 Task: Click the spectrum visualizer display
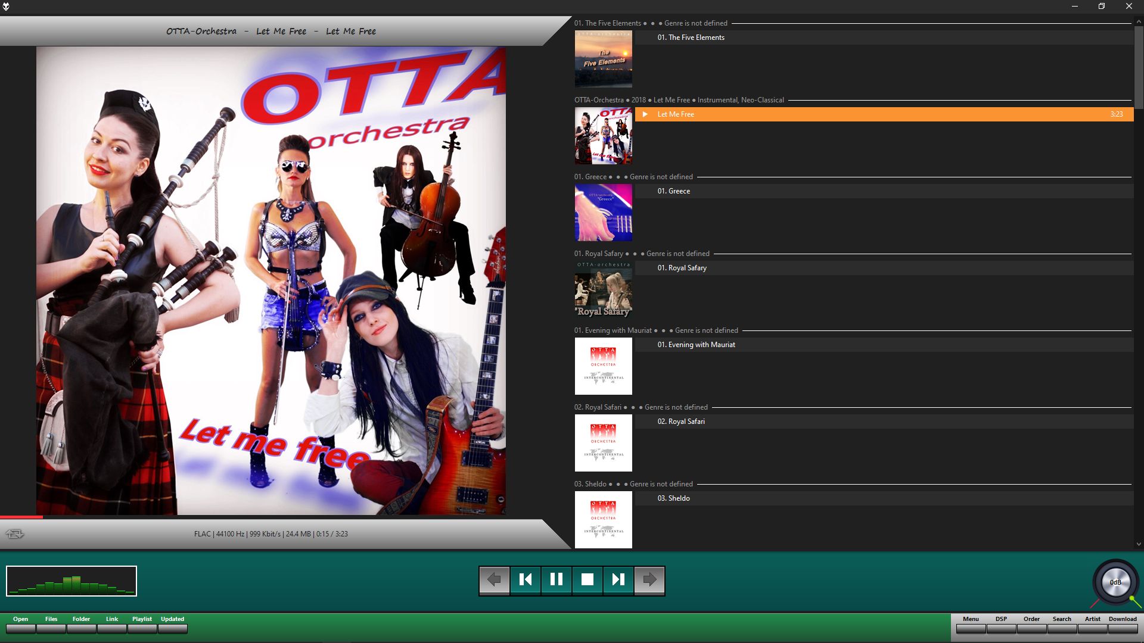coord(71,580)
